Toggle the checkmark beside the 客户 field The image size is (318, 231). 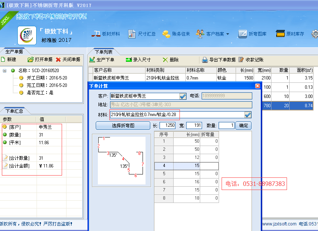pyautogui.click(x=183, y=96)
